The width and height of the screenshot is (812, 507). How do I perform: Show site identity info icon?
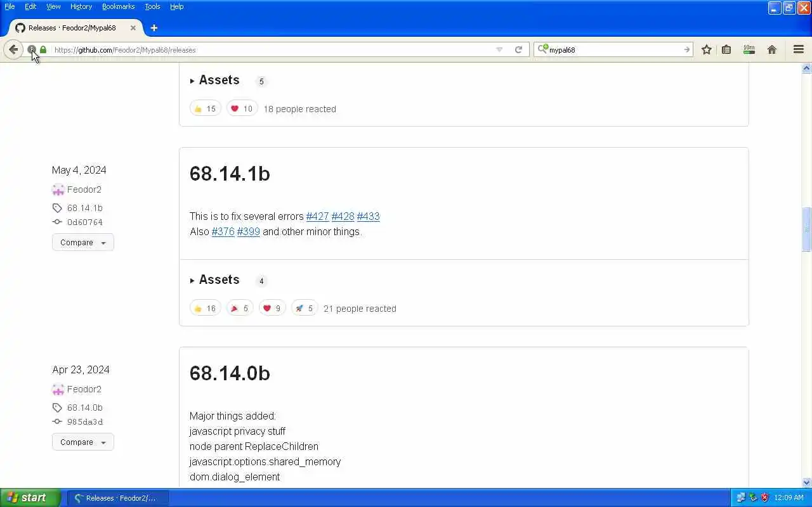coord(32,49)
